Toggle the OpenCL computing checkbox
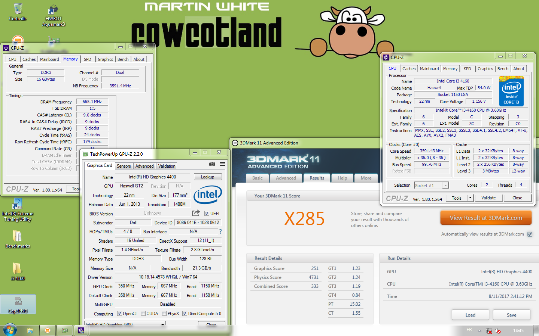The image size is (539, 336). tap(119, 314)
